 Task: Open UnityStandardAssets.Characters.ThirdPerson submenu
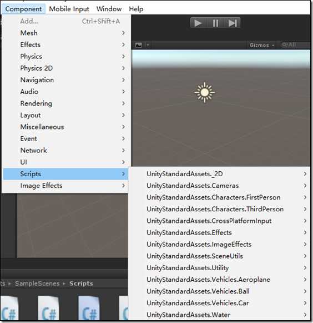pyautogui.click(x=220, y=209)
